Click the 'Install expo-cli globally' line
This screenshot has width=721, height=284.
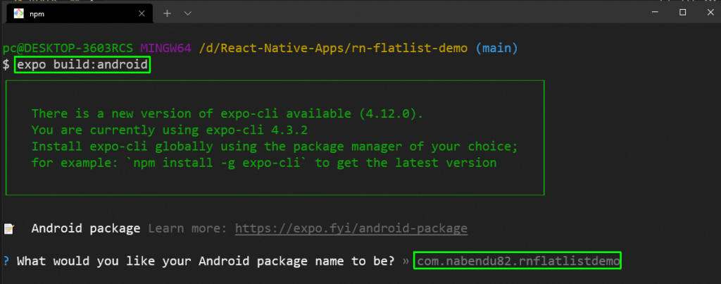coord(275,147)
